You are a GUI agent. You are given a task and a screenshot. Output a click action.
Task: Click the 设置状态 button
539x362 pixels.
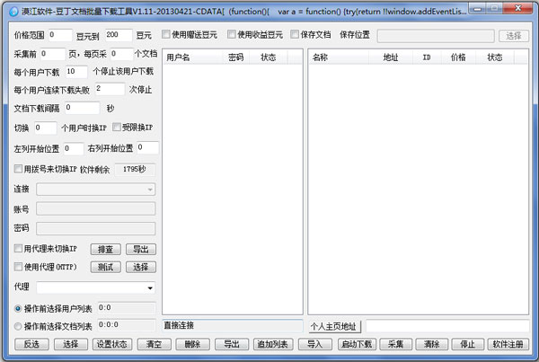coord(112,344)
